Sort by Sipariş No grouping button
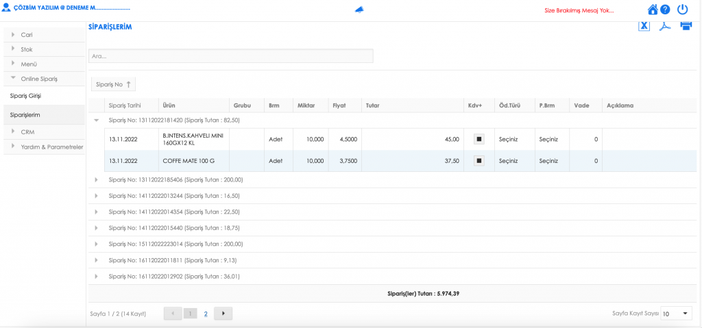This screenshot has width=702, height=328. 114,84
